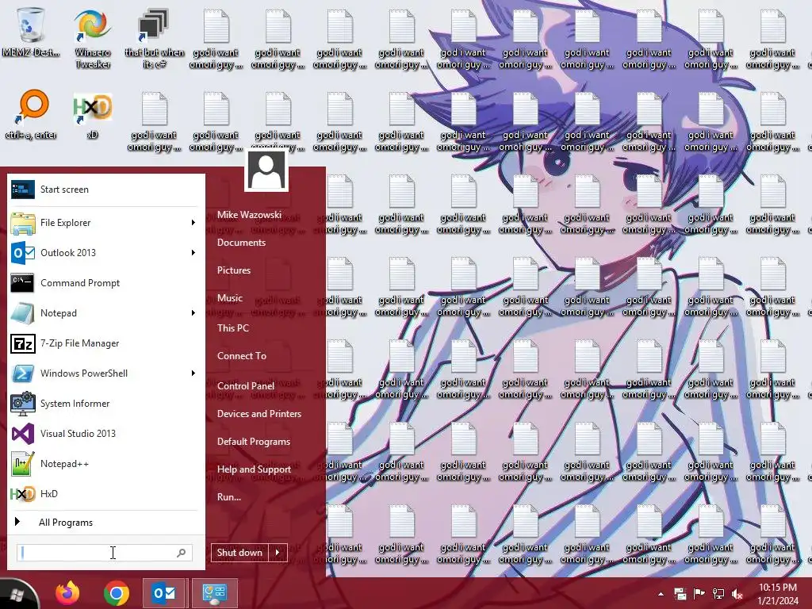Select Connect To menu item

242,356
